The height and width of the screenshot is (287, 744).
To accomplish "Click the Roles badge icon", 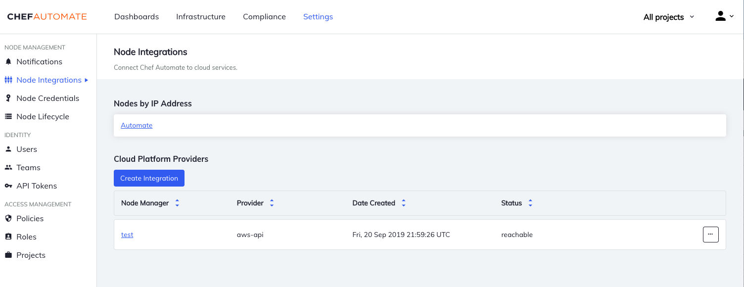I will tap(8, 237).
